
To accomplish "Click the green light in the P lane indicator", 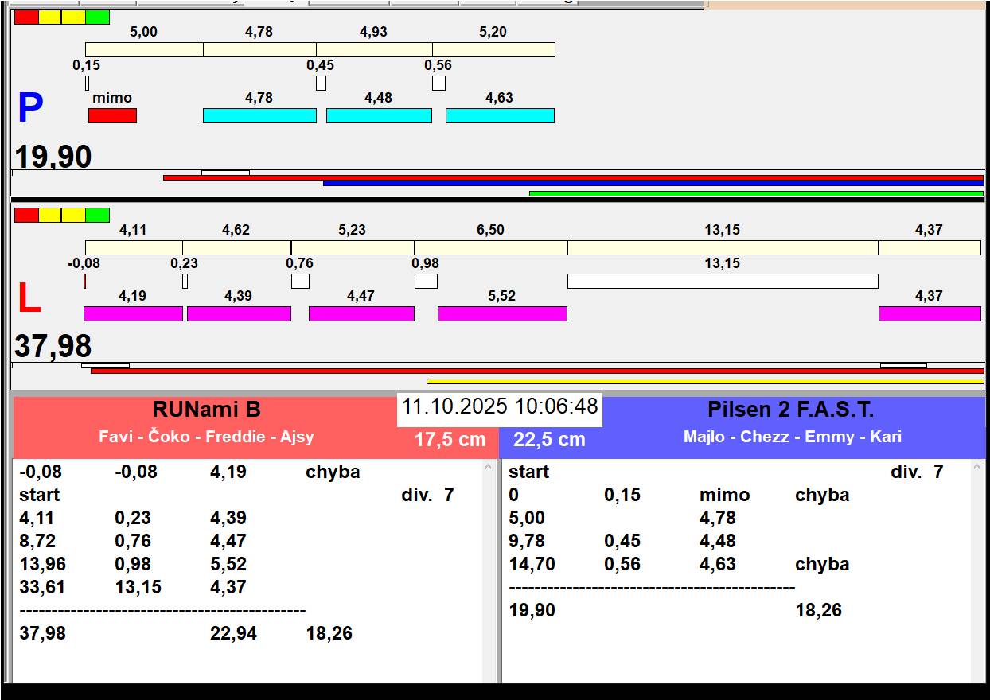I will click(97, 17).
